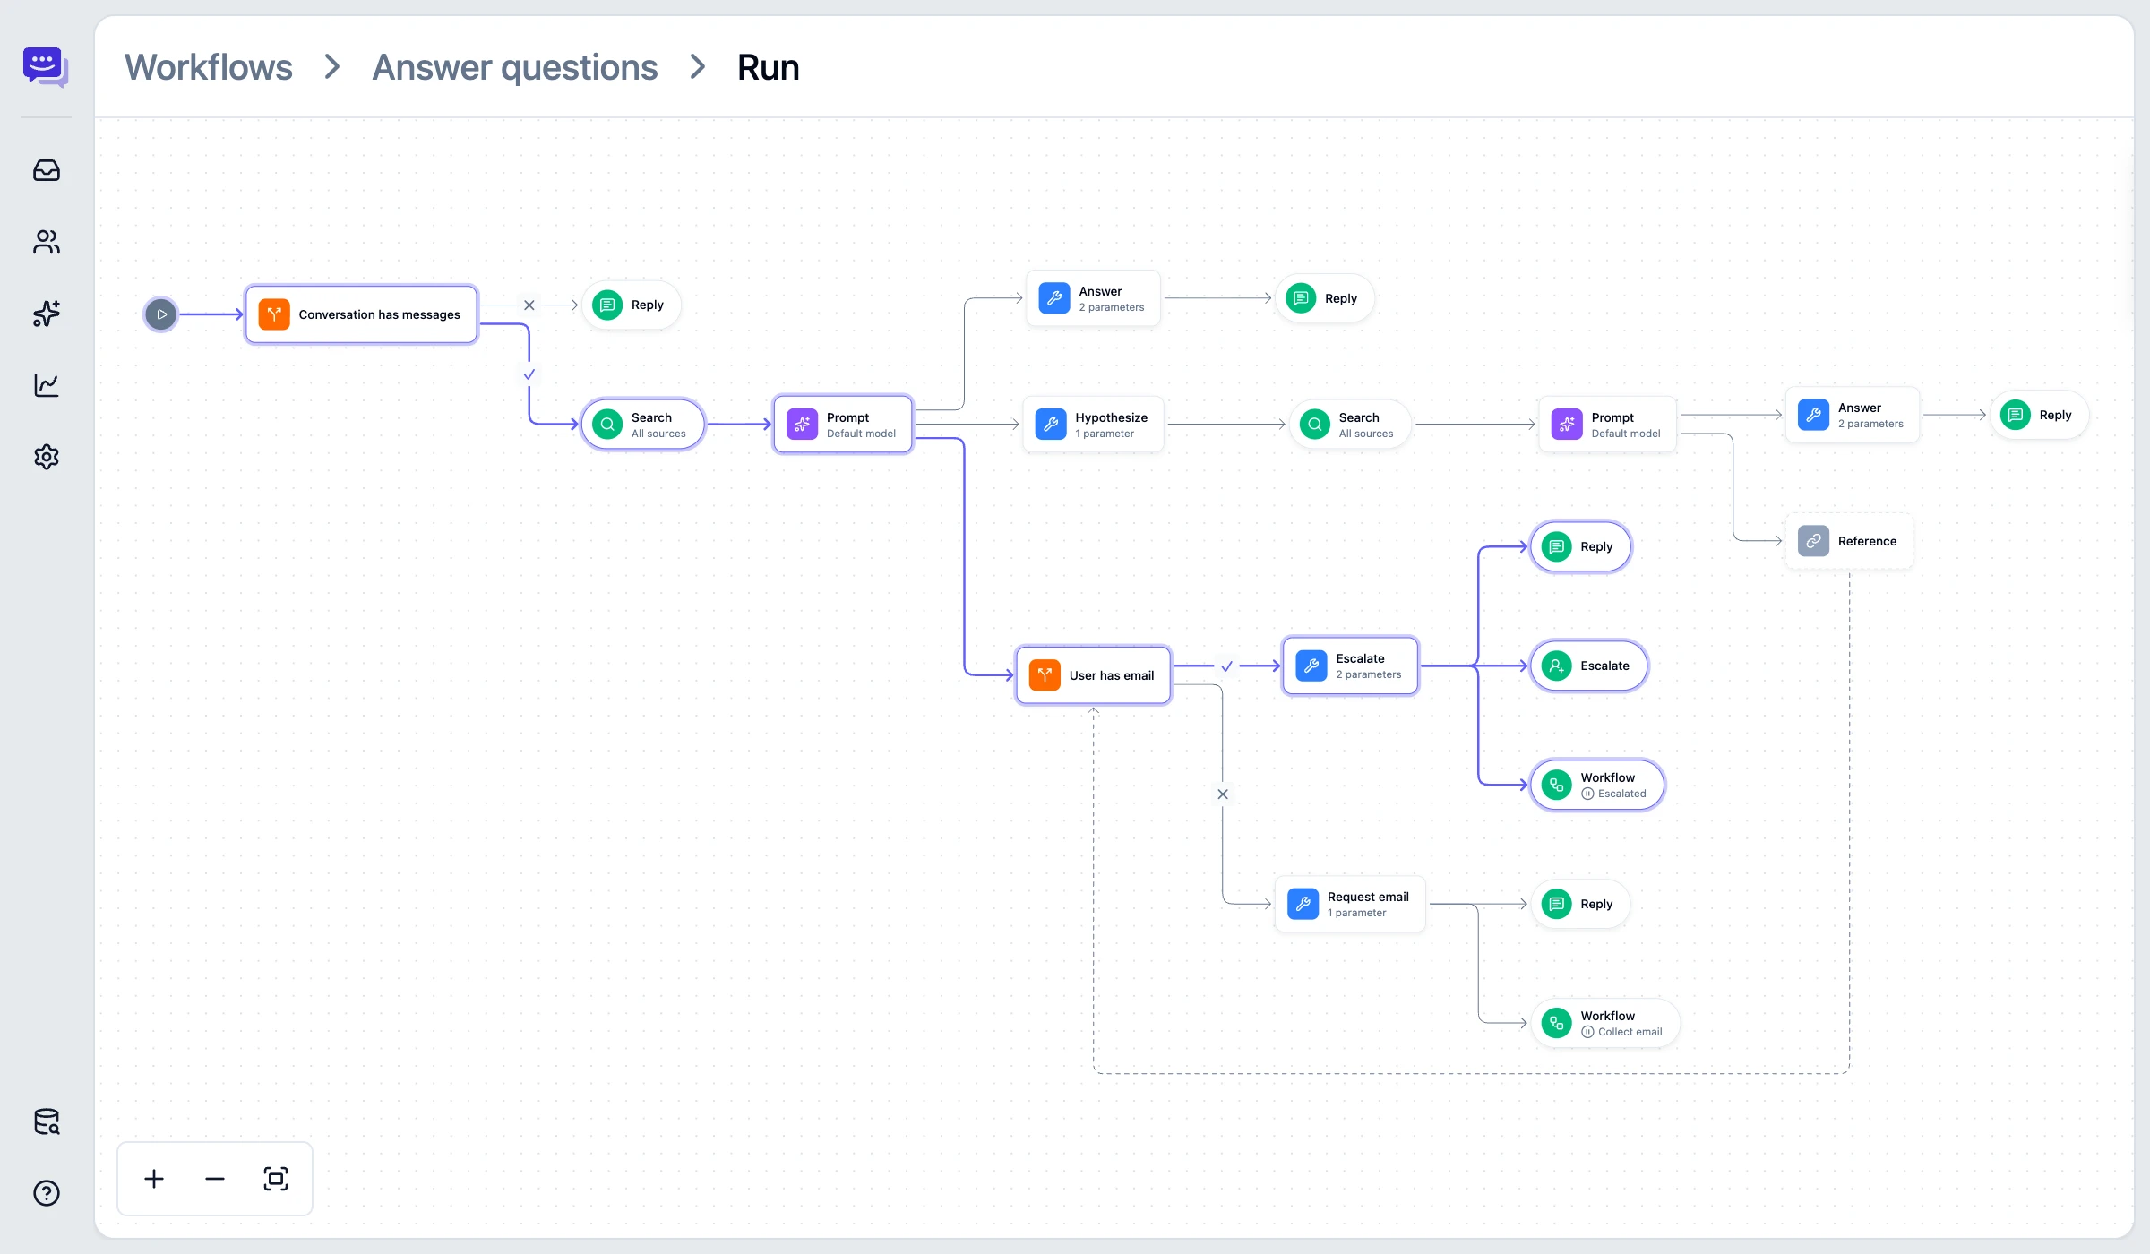This screenshot has height=1254, width=2150.
Task: Click the wrench icon on top Answer node
Action: (x=1054, y=298)
